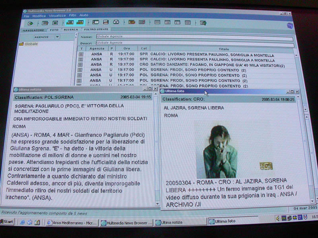
Task: Click the Ora column header to sort
Action: point(126,48)
